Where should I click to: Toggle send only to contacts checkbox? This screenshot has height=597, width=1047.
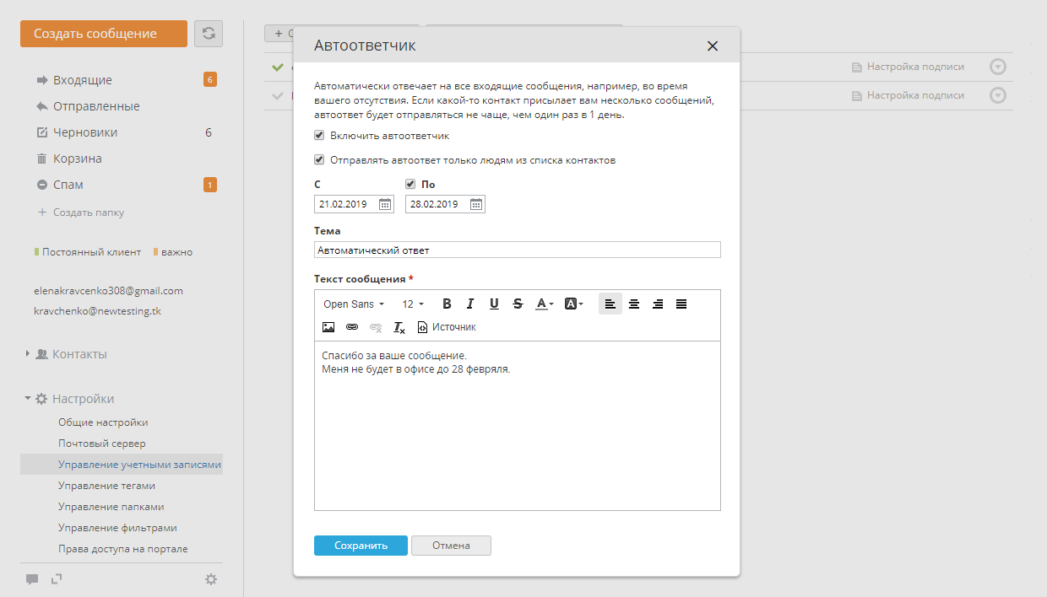click(x=319, y=159)
